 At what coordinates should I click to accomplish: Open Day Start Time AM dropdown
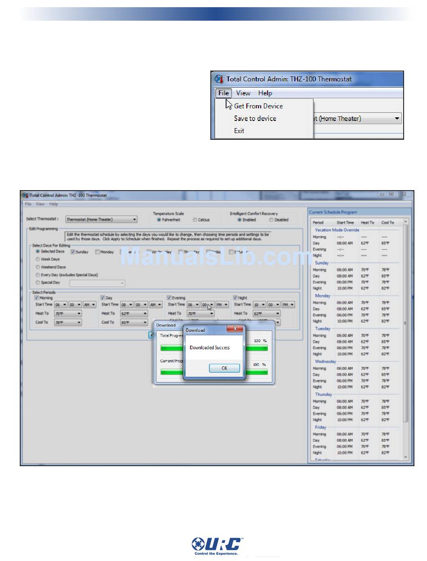coord(156,305)
